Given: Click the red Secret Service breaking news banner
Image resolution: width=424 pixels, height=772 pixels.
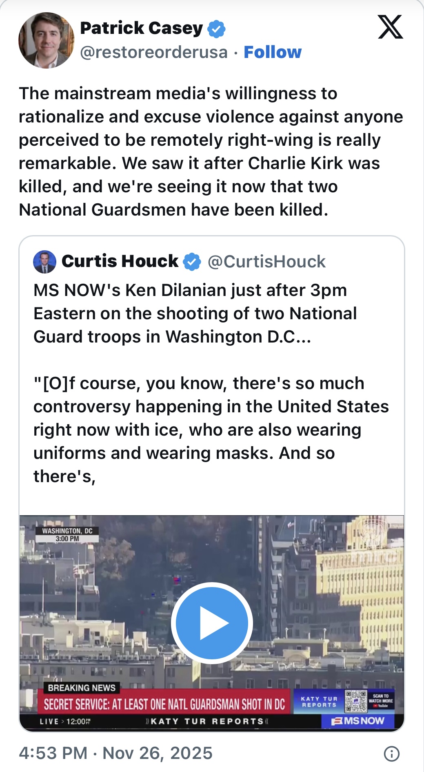Looking at the screenshot, I should (x=164, y=704).
